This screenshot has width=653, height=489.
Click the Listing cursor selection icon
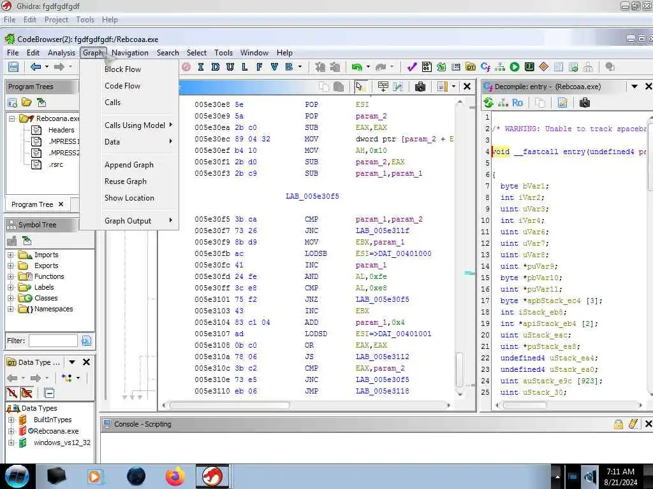click(x=360, y=87)
